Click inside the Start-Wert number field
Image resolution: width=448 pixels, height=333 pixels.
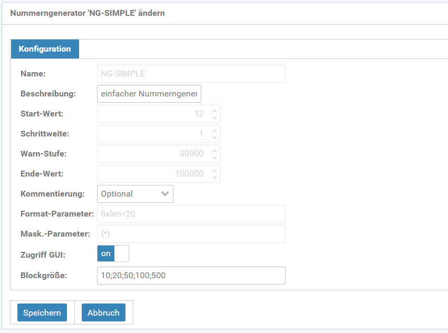[x=153, y=114]
